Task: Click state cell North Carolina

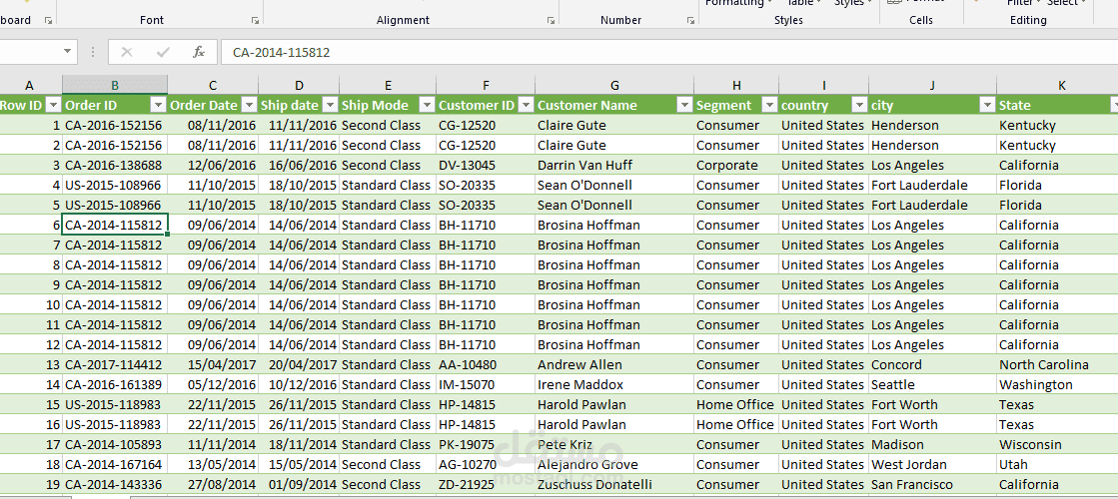Action: click(1057, 364)
